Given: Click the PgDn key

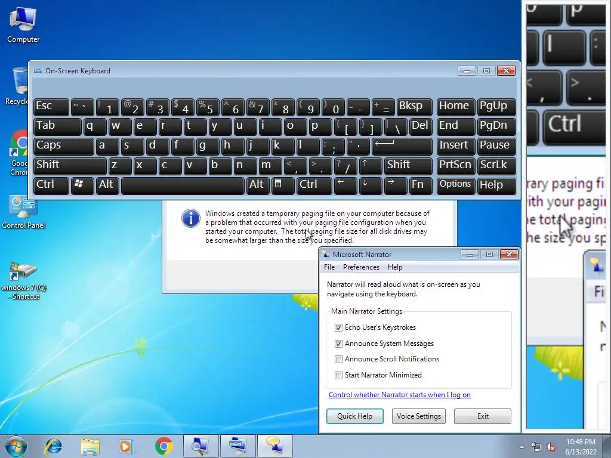Looking at the screenshot, I should [496, 127].
